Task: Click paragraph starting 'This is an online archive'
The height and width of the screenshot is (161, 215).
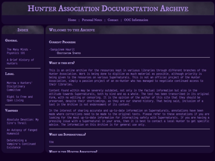Action: pyautogui.click(x=128, y=77)
